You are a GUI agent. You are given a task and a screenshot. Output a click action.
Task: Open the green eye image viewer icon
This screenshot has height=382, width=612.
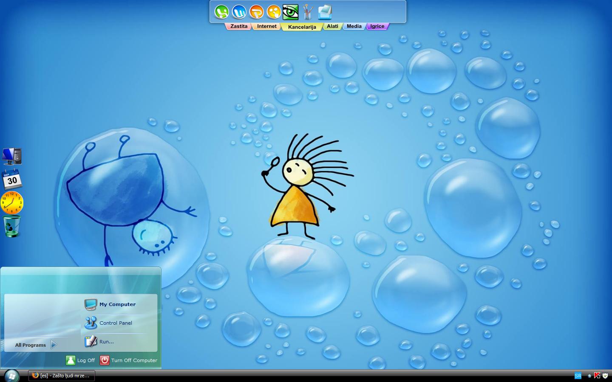pos(291,12)
